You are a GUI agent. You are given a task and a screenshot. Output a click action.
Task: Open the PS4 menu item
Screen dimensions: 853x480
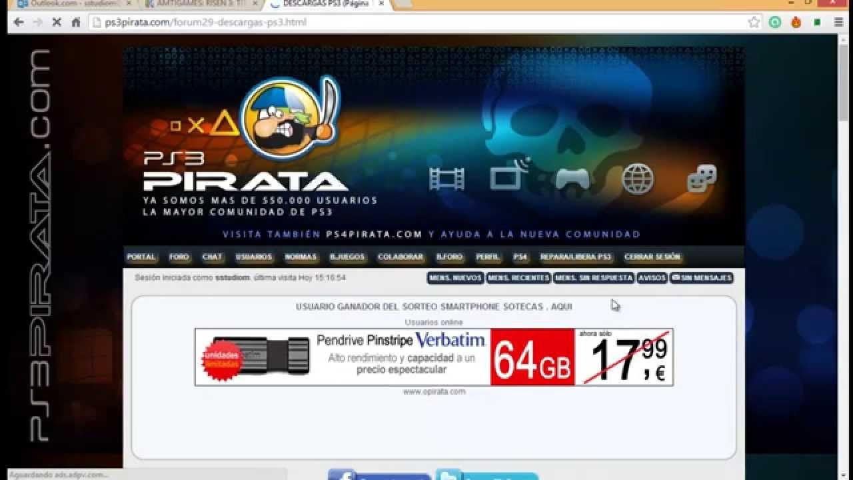pos(520,257)
